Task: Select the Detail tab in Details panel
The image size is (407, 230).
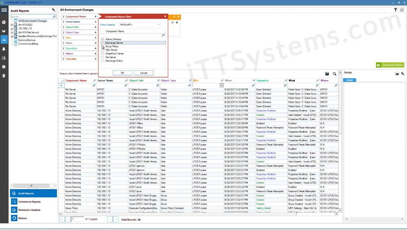Action: [x=349, y=80]
